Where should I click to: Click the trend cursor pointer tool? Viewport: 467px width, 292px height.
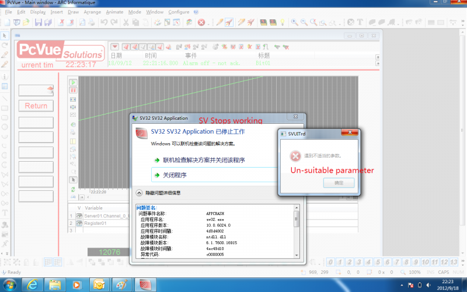pos(73,180)
